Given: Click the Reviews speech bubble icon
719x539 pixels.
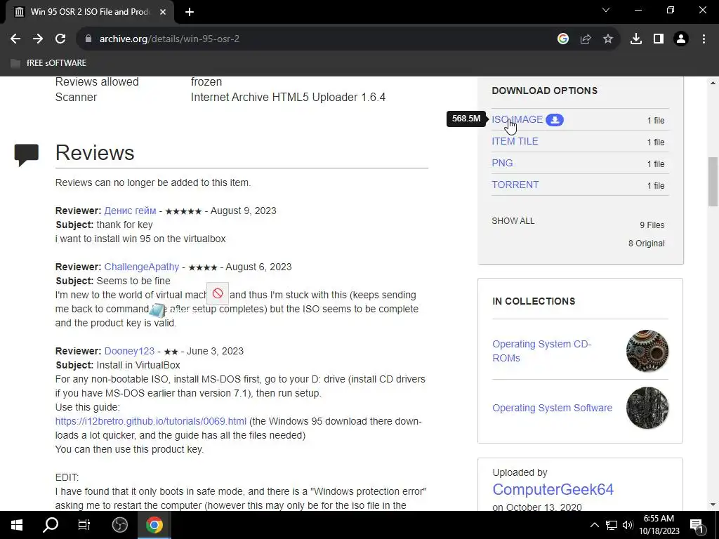Looking at the screenshot, I should 27,155.
